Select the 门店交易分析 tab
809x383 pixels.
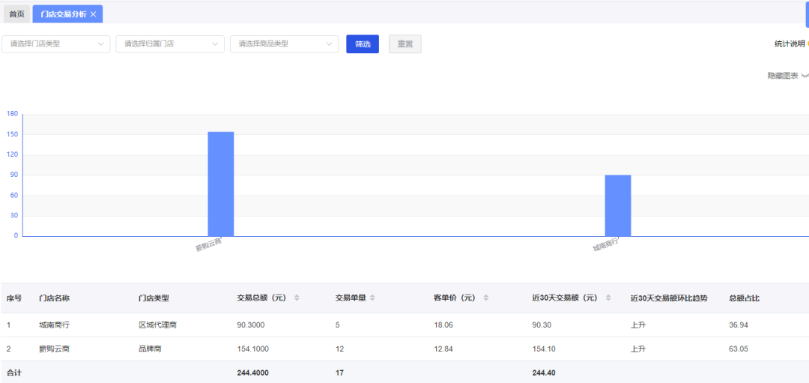point(63,14)
